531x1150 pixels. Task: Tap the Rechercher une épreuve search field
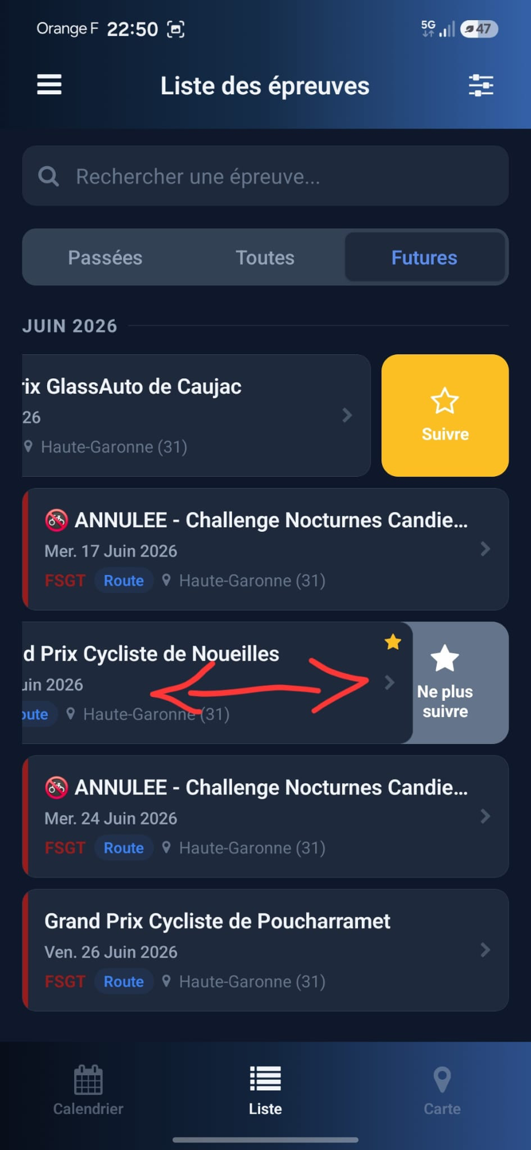(x=265, y=176)
